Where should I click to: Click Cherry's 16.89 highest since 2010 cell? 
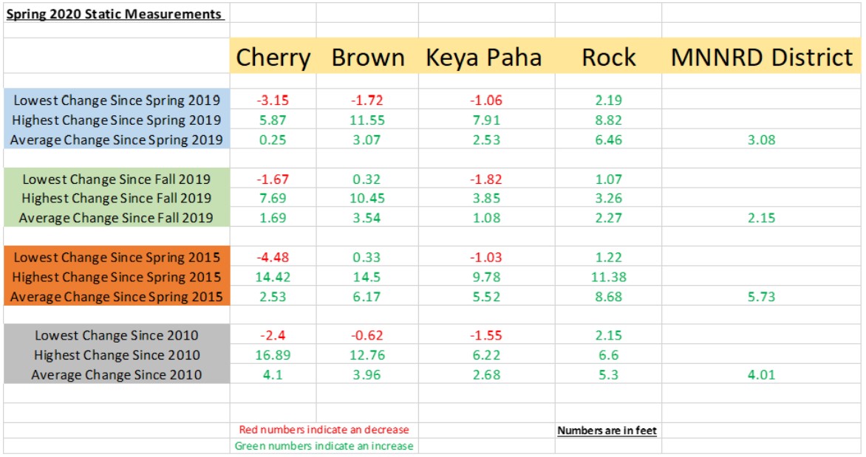273,355
